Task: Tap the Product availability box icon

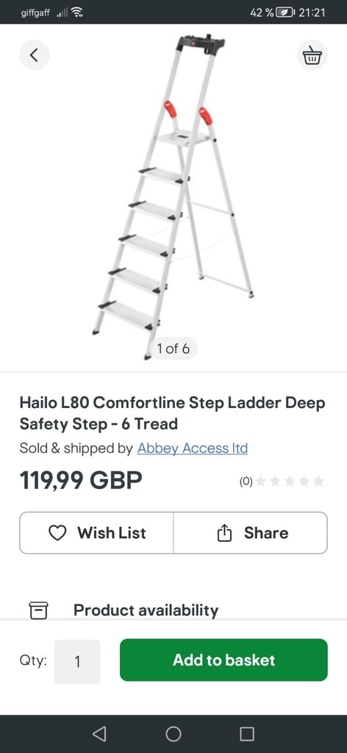Action: point(38,610)
